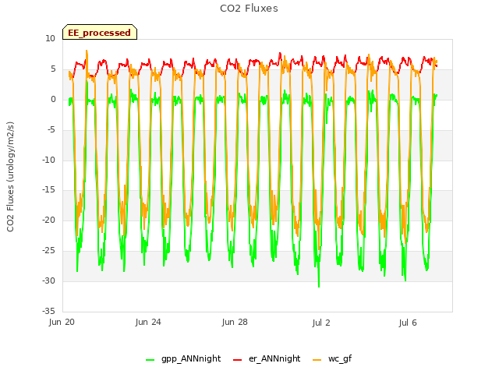Click the y-axis value -20

48,220
